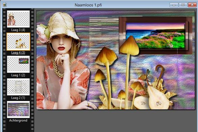The image size is (198, 132).
Task: Click the sliced pear in canvas
Action: pos(158,98)
